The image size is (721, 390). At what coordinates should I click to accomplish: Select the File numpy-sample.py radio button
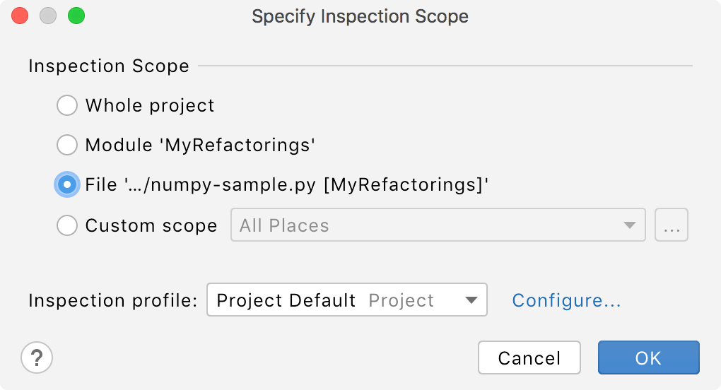(67, 185)
